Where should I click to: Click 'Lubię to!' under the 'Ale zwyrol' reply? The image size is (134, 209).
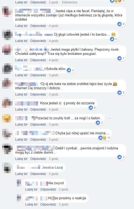tap(31, 189)
